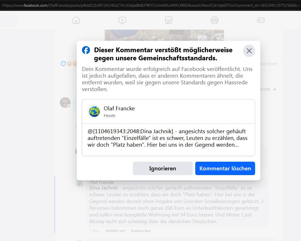301x241 pixels.
Task: Click the Kommentar löschen button
Action: (x=225, y=168)
